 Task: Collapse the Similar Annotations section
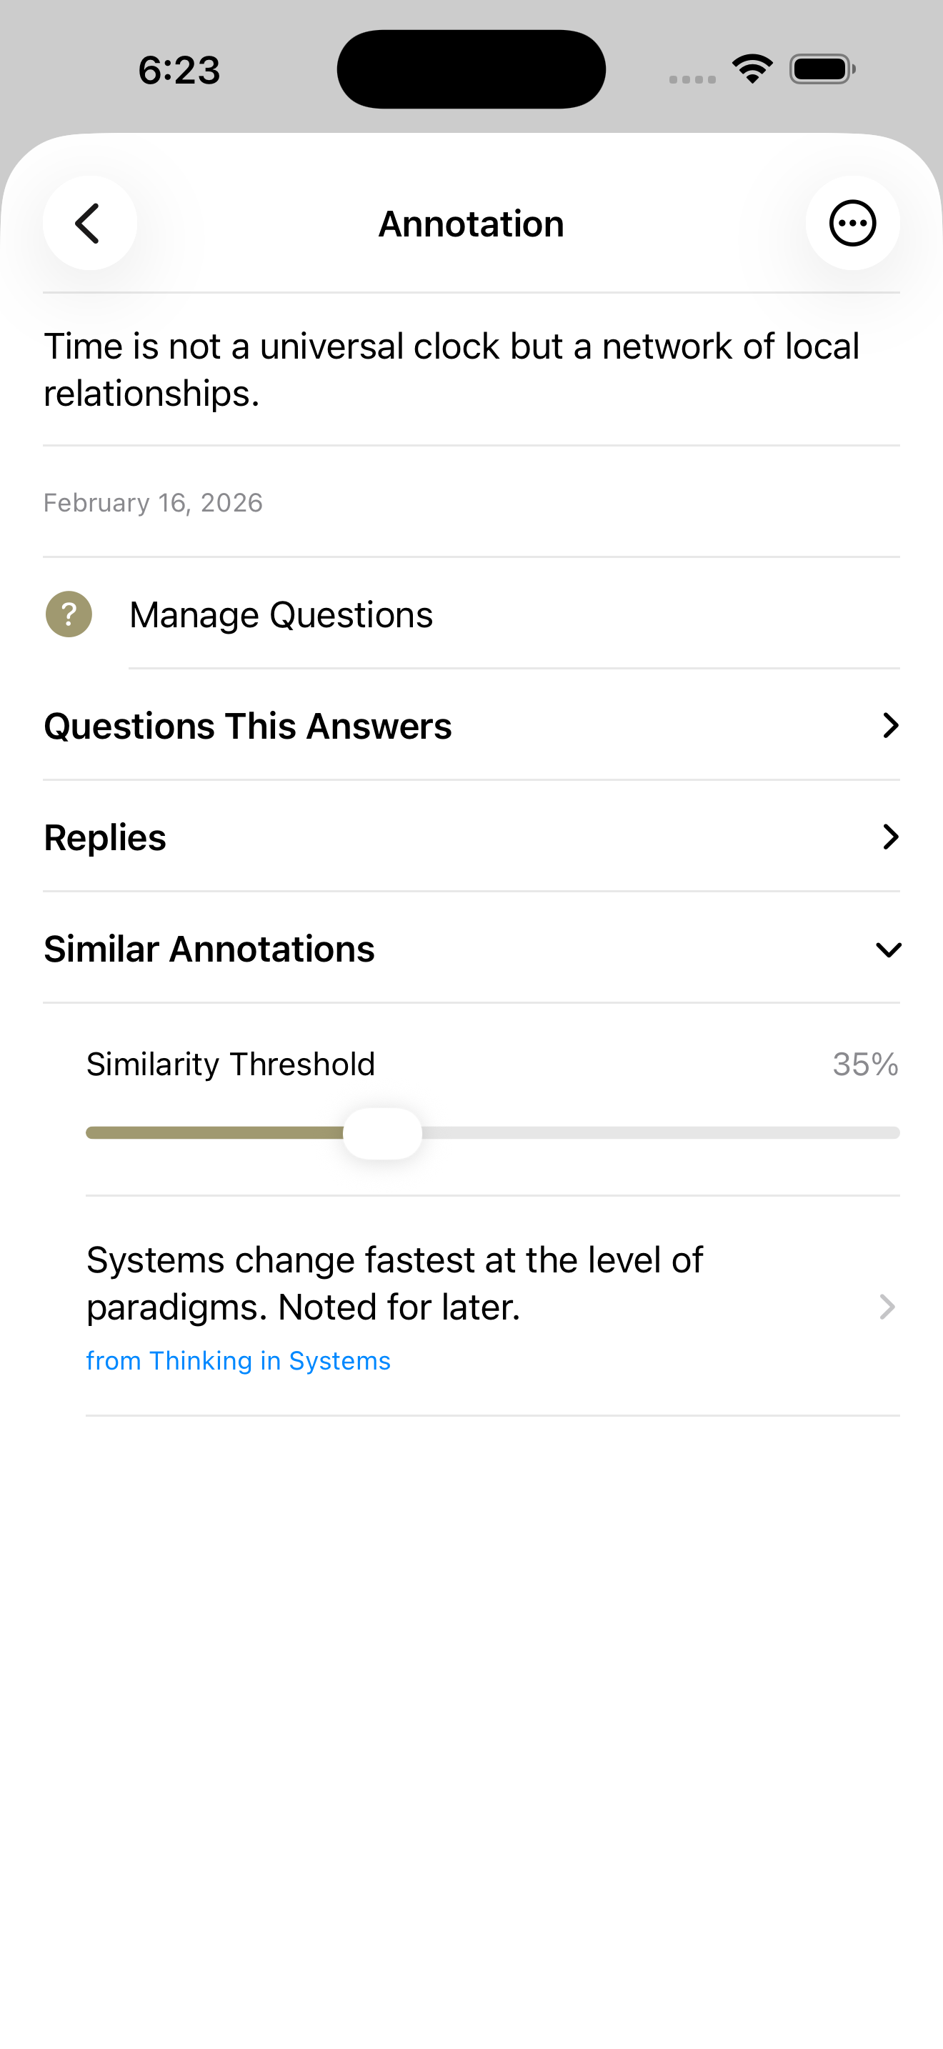(x=888, y=949)
